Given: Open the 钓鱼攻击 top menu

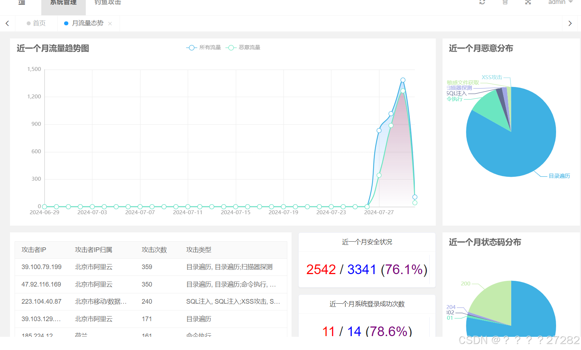Looking at the screenshot, I should (108, 2).
